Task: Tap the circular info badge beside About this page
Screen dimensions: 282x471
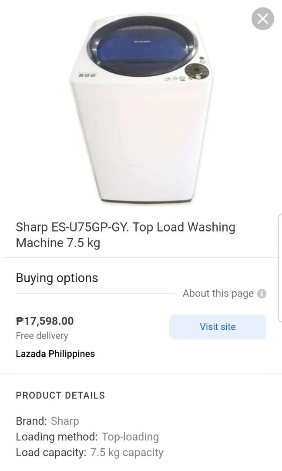Action: 261,294
